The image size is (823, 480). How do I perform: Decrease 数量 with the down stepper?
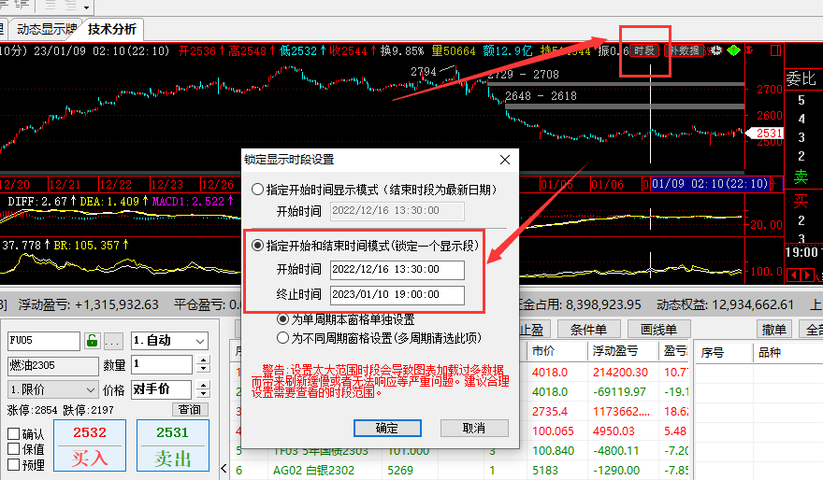coord(203,368)
